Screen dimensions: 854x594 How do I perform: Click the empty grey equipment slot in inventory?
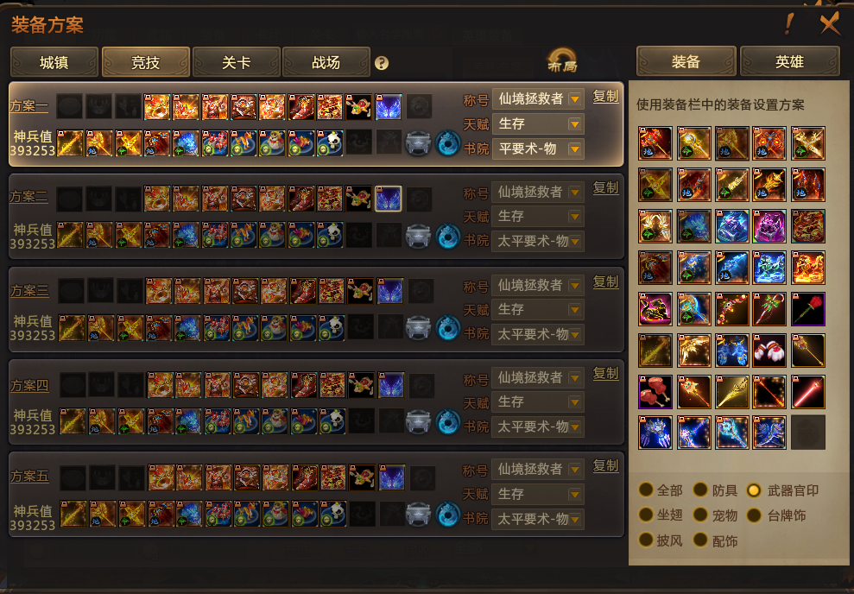807,433
